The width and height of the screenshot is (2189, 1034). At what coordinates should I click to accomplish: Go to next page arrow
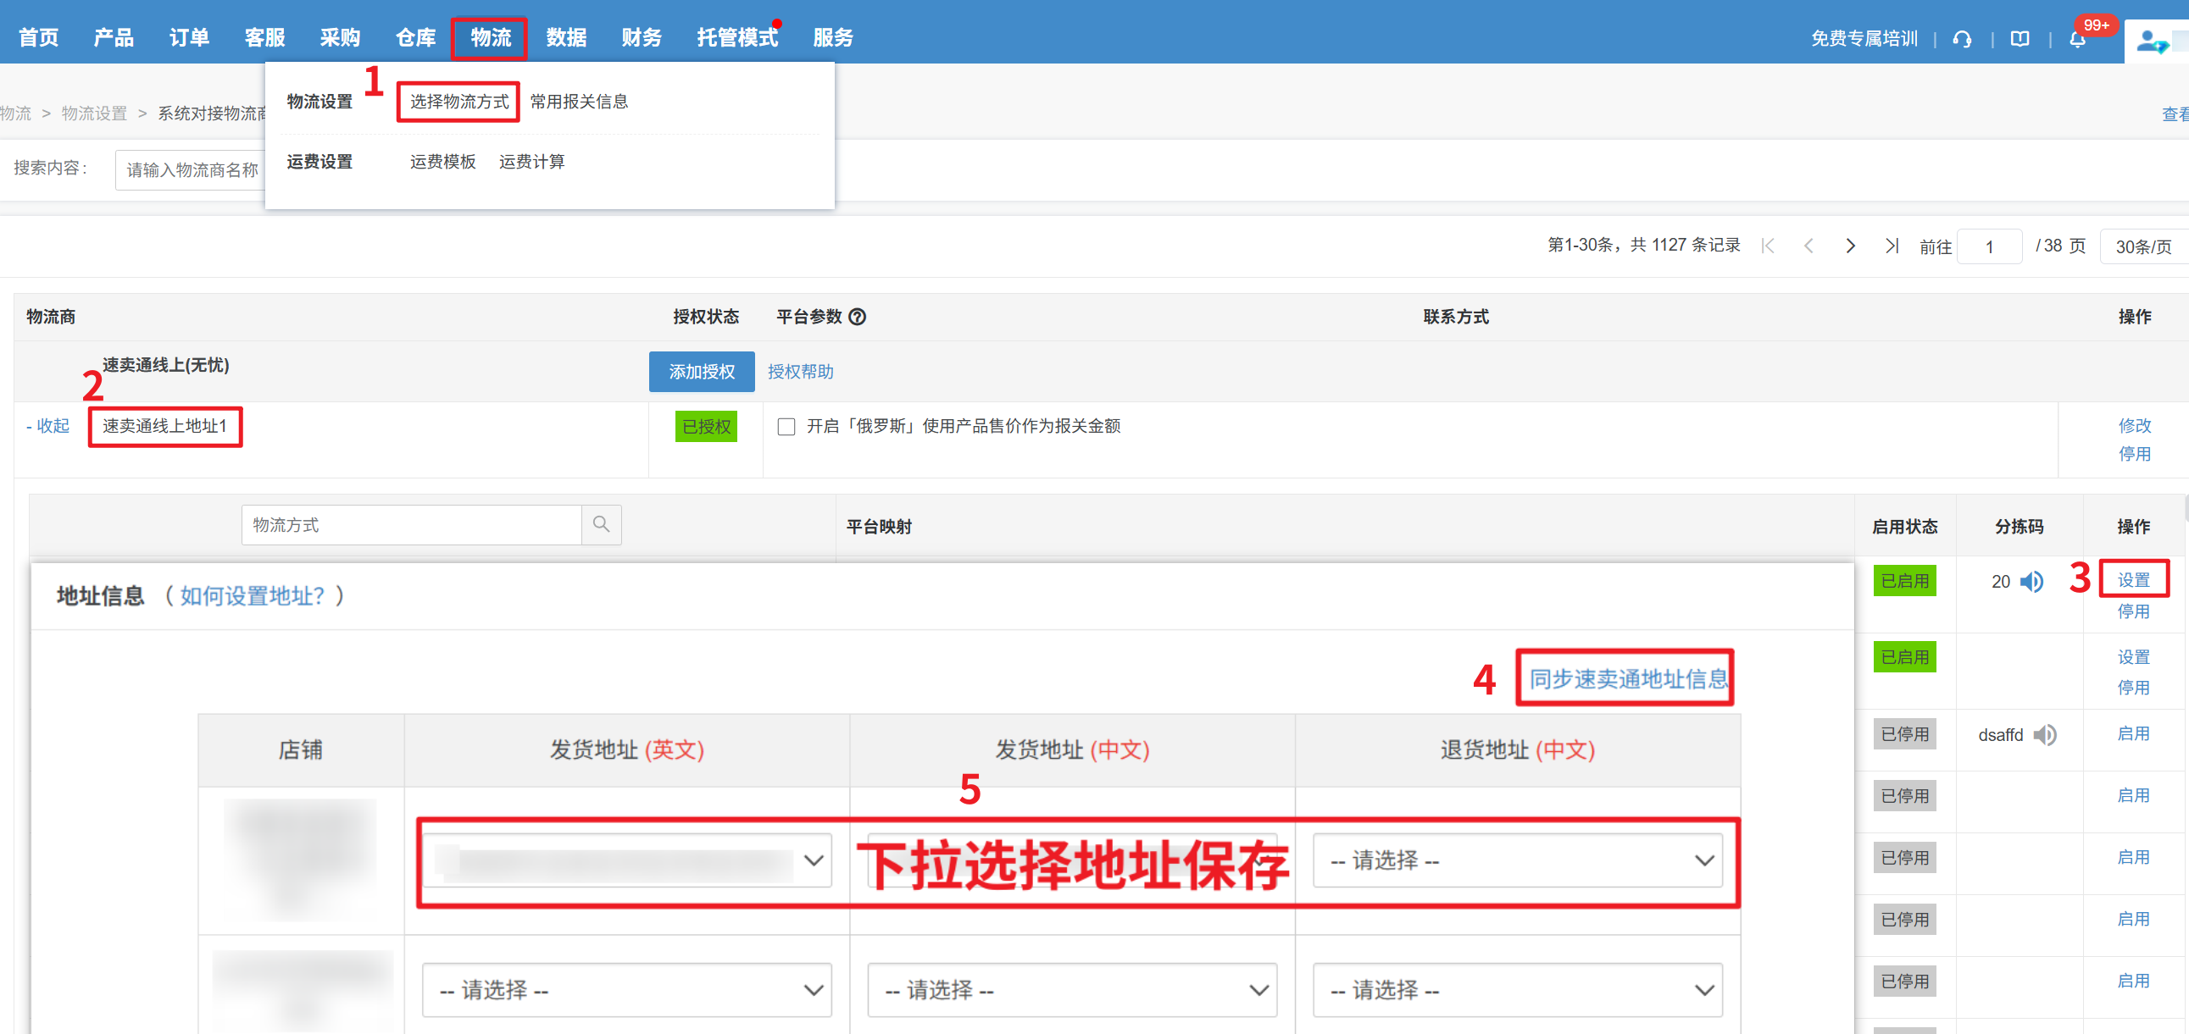click(1850, 246)
